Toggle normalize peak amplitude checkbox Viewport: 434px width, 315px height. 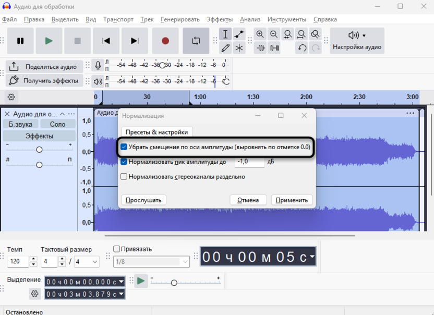124,162
